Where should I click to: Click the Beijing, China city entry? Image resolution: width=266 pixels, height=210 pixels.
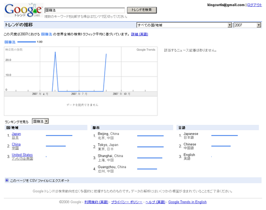[108, 135]
